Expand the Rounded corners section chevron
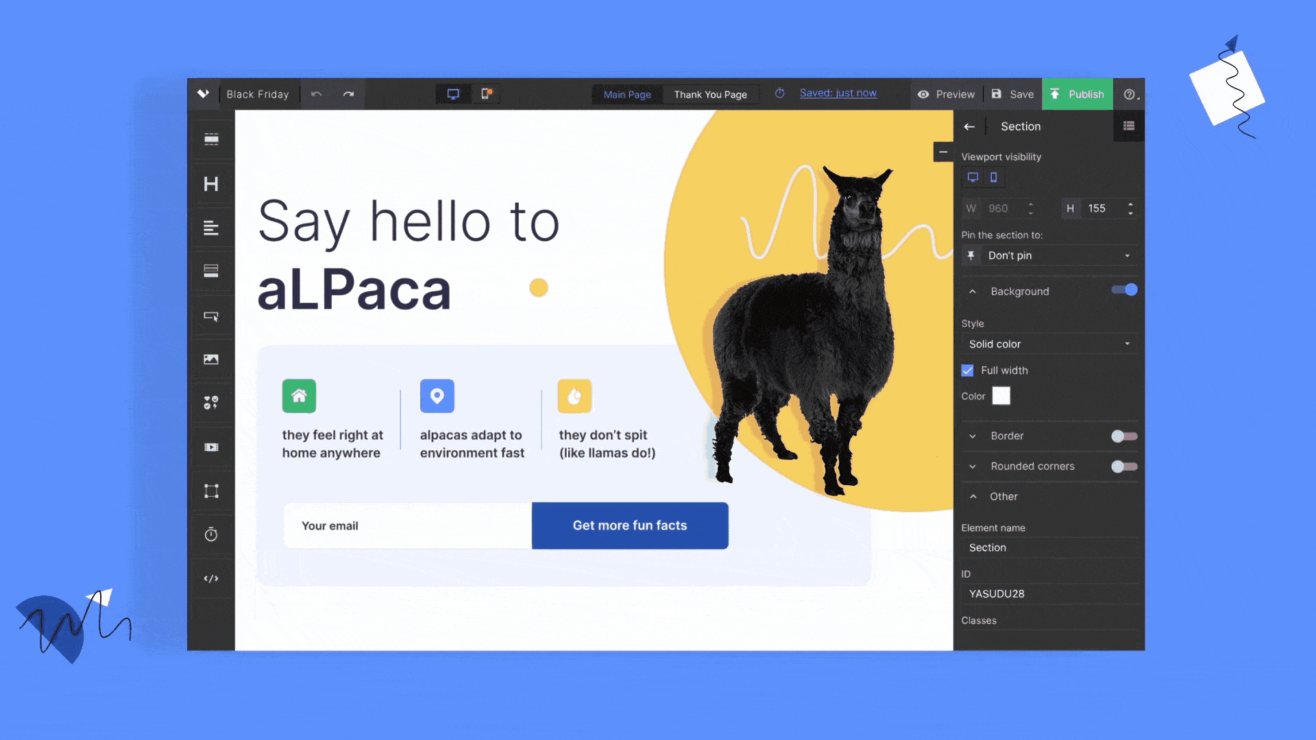This screenshot has width=1316, height=740. [972, 467]
